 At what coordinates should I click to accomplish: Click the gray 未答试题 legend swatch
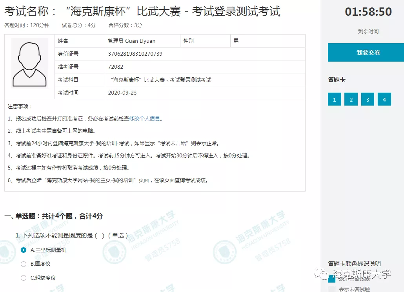point(331,289)
